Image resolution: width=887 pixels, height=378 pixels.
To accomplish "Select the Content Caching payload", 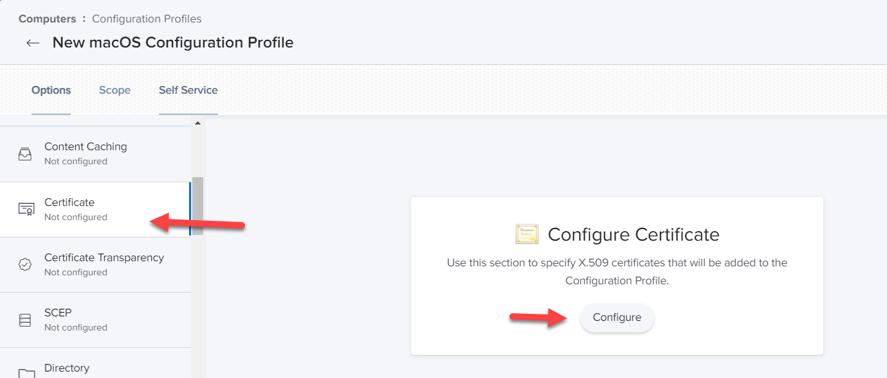I will [95, 154].
